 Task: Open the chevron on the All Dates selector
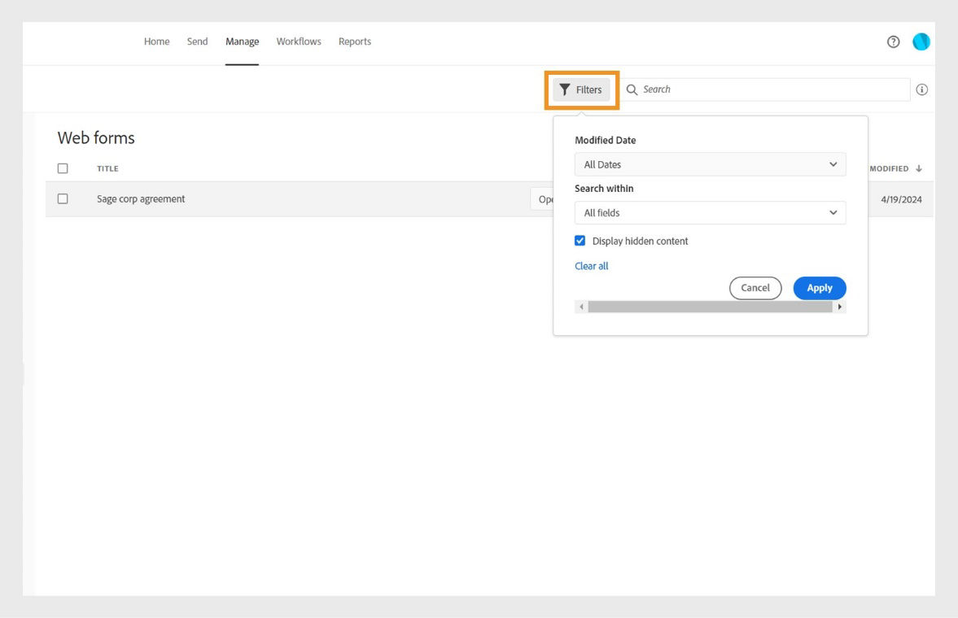coord(833,164)
